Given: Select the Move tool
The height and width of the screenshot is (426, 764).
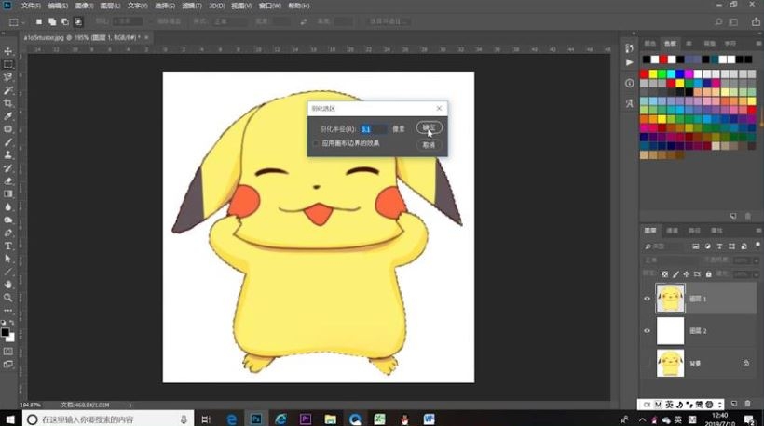Looking at the screenshot, I should (x=8, y=51).
